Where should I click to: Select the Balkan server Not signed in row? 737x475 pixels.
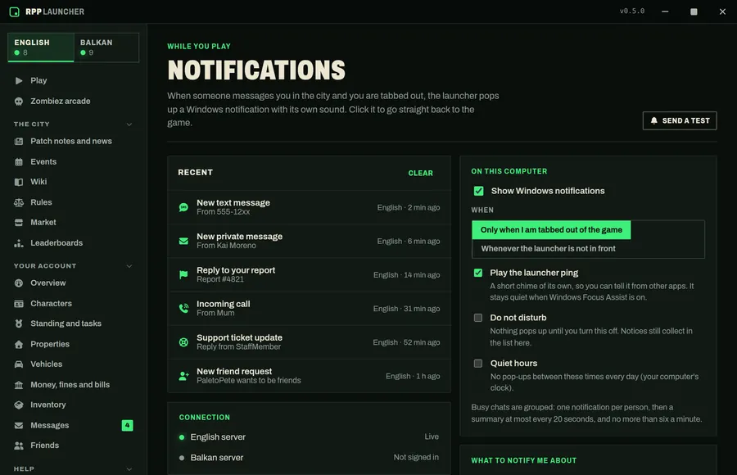[x=309, y=458]
